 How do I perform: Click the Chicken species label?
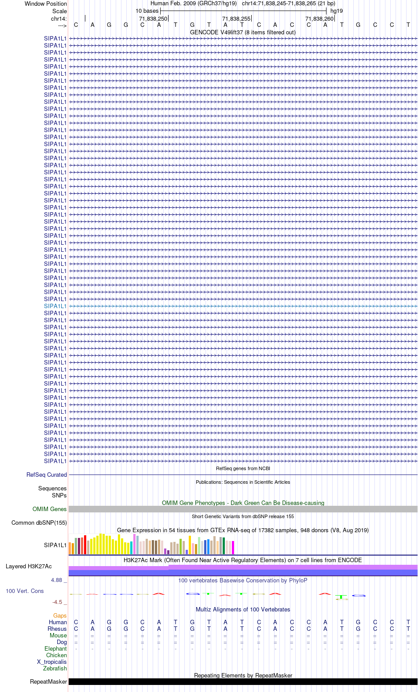click(x=56, y=655)
